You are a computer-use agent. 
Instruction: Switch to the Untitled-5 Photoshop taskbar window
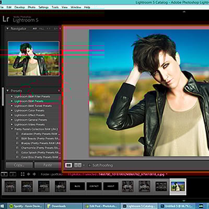[x=177, y=206]
